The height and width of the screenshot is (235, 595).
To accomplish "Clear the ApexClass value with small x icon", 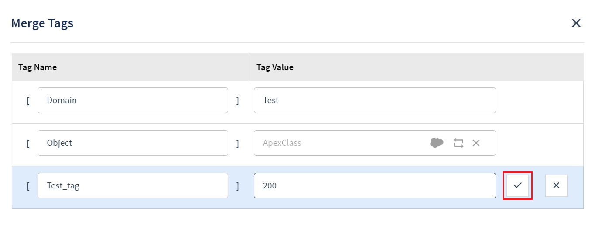I will click(x=476, y=143).
